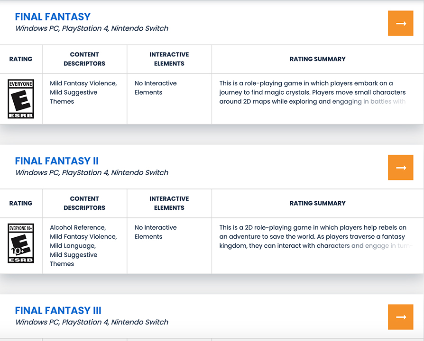The width and height of the screenshot is (424, 341).
Task: Open the FINAL FANTASY III title link
Action: 58,311
